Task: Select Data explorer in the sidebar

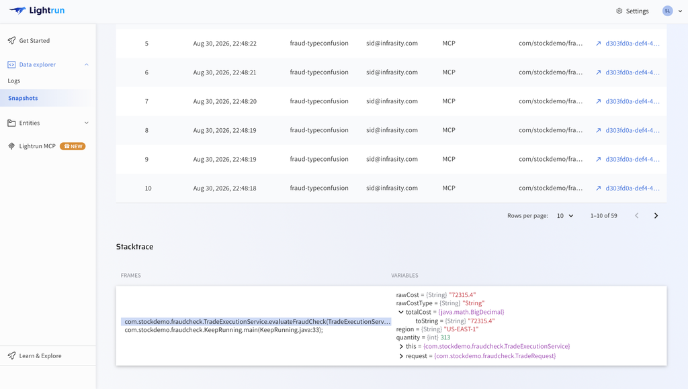Action: 38,64
